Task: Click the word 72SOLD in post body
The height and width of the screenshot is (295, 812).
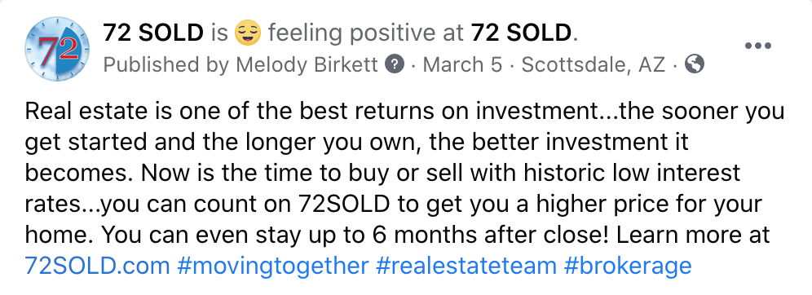Action: point(344,205)
